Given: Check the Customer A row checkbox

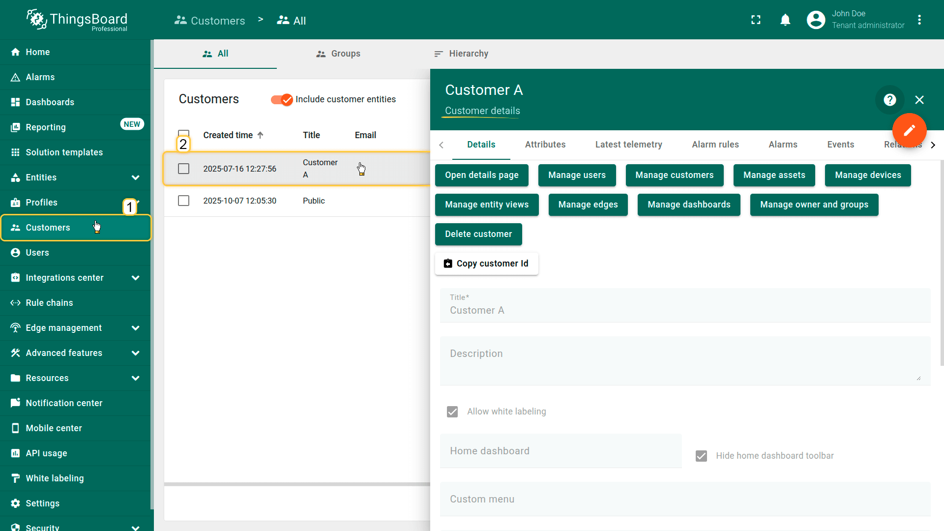Looking at the screenshot, I should click(183, 169).
